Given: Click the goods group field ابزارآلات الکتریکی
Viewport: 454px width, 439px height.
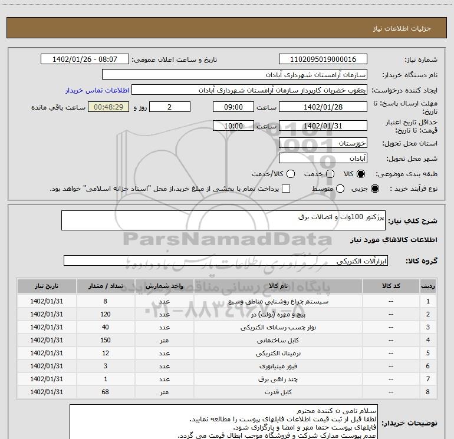Looking at the screenshot, I should [x=226, y=260].
